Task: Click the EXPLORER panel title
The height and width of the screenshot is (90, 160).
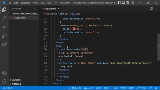Action: [x=17, y=9]
